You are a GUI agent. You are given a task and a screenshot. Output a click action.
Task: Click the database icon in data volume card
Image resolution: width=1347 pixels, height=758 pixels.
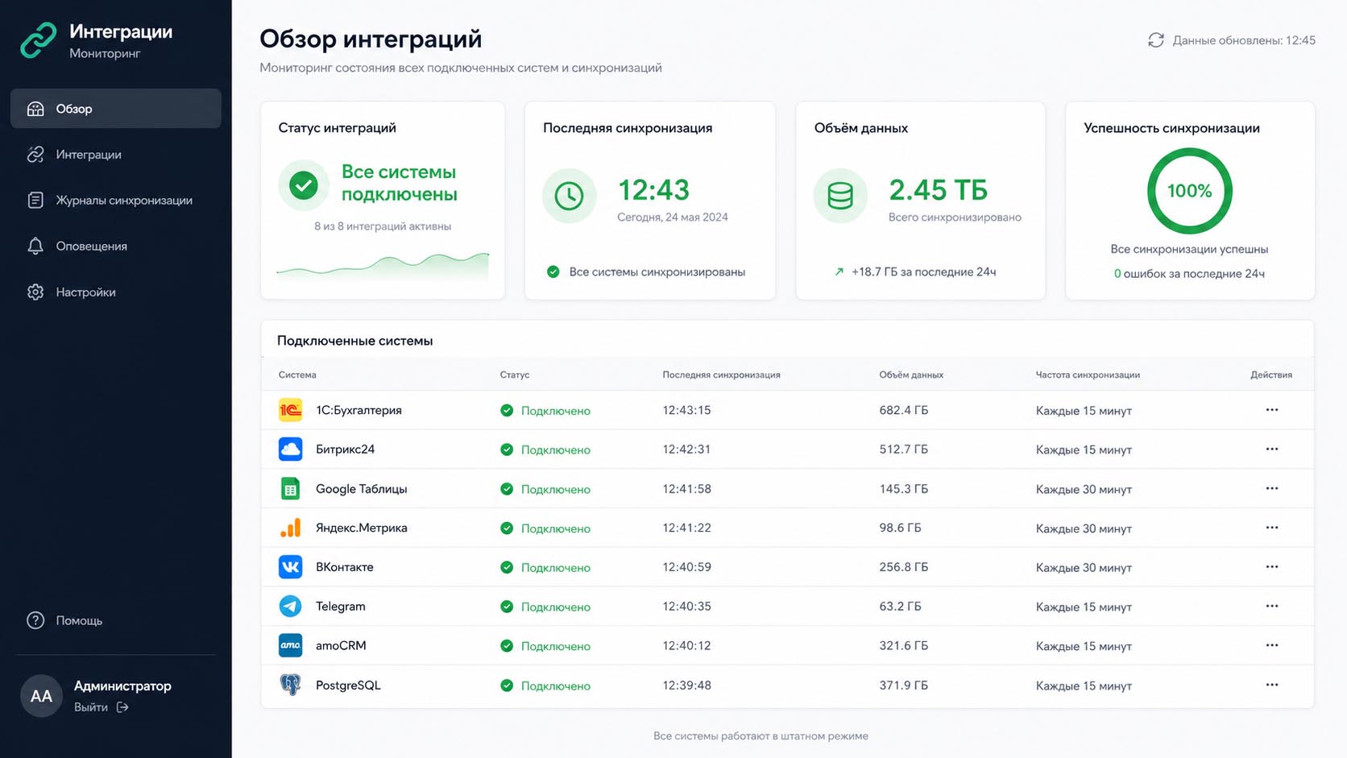(x=840, y=196)
